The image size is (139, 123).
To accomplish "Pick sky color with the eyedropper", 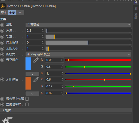I will [x=36, y=60].
